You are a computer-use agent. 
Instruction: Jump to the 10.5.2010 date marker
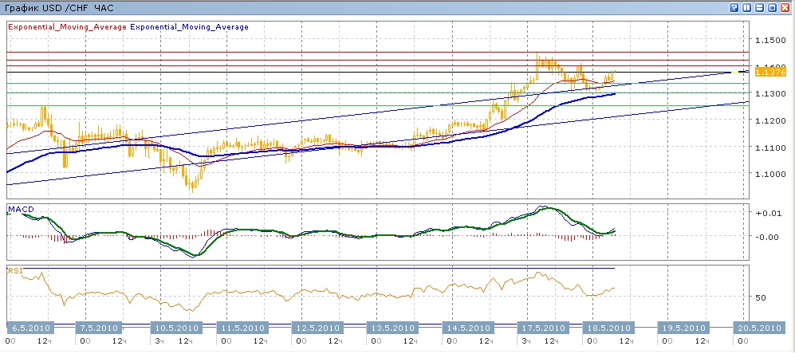point(175,328)
